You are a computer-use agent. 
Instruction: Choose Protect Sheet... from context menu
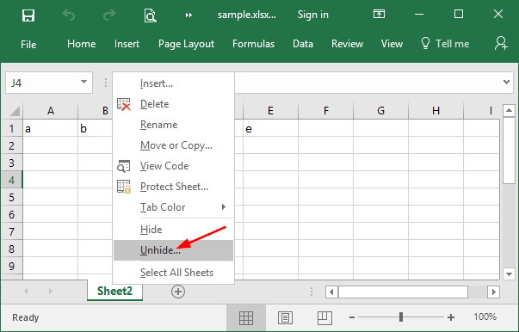point(174,187)
